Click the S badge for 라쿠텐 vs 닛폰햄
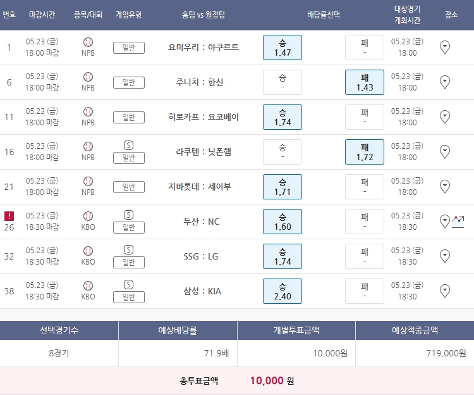474x395 pixels. [x=129, y=145]
